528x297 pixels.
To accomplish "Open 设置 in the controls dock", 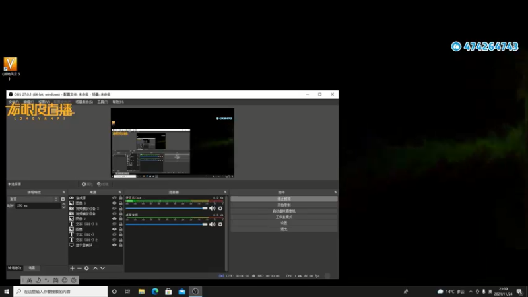I will pos(284,223).
